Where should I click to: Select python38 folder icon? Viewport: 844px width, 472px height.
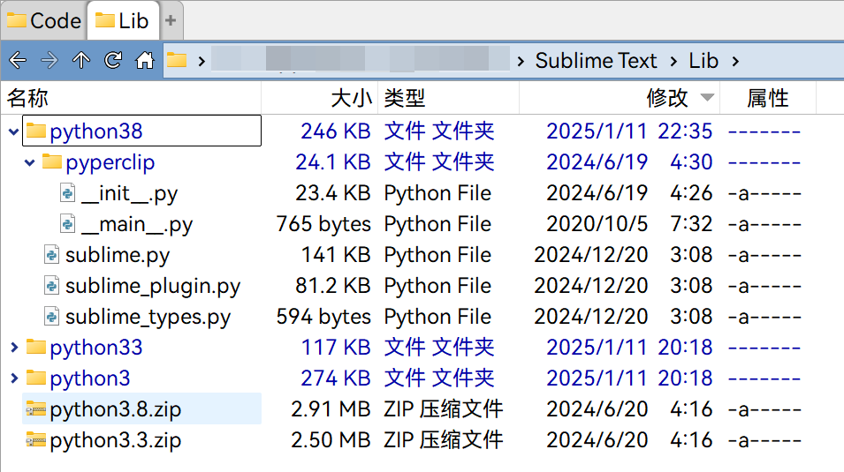point(36,131)
